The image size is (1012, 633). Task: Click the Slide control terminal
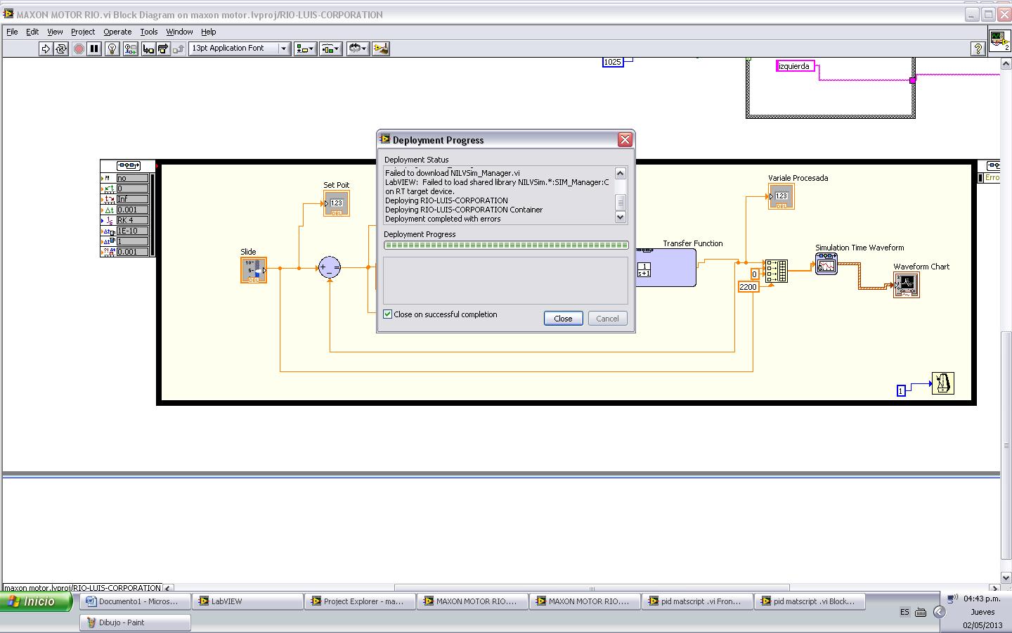click(254, 270)
